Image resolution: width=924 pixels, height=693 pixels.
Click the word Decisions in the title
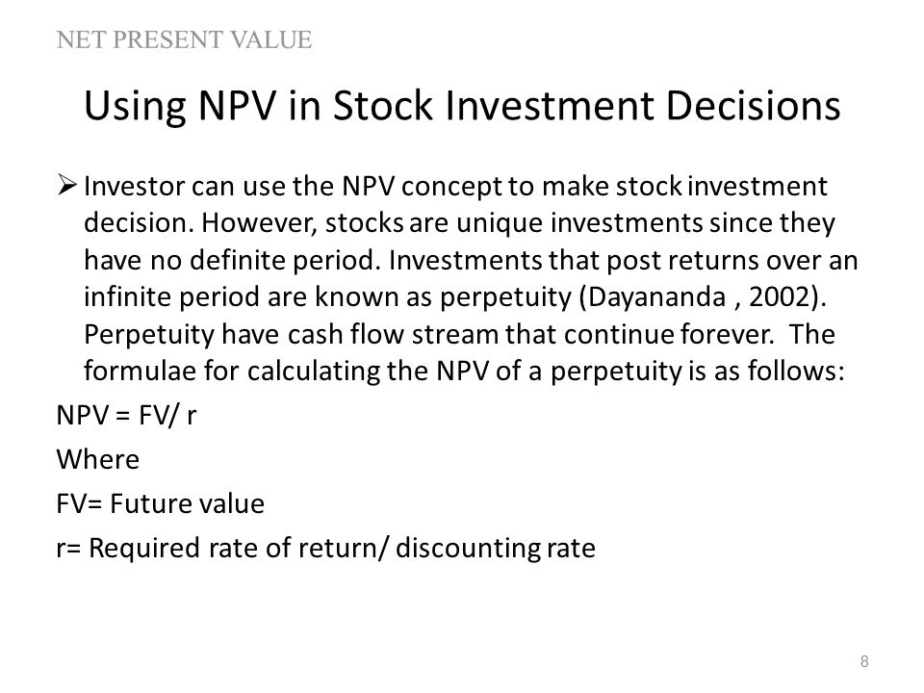(x=753, y=106)
